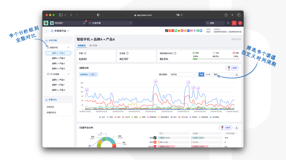
Task: Select 品牌 C + 产品 C analysis object
Action: pos(58,63)
